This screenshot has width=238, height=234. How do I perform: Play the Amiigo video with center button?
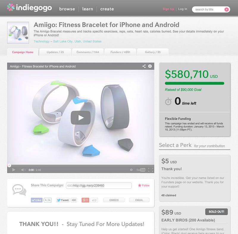[x=81, y=118]
